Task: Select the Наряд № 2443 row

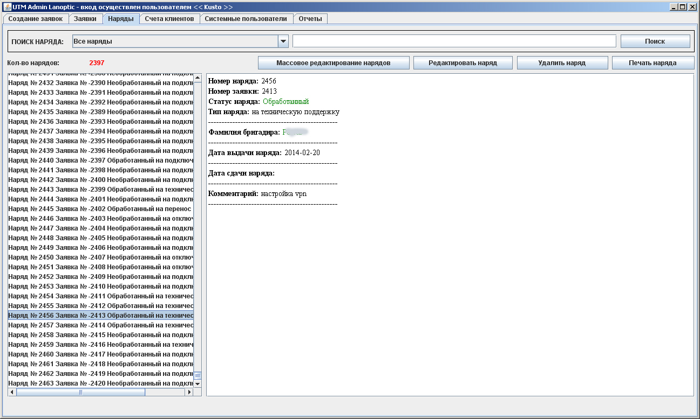Action: click(101, 190)
